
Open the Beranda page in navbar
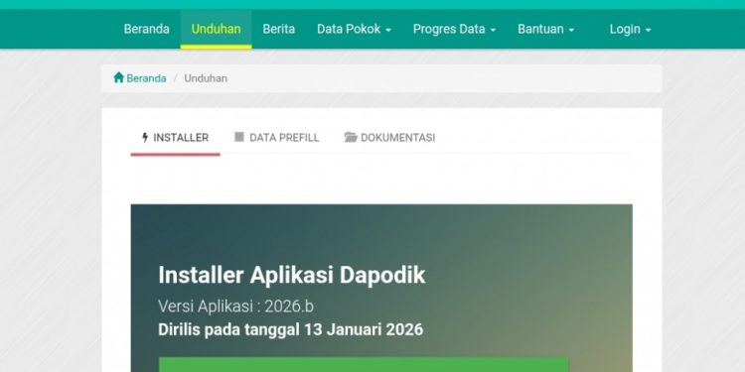pyautogui.click(x=146, y=29)
